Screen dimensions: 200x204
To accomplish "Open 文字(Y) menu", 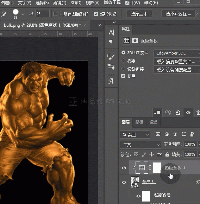I will click(x=25, y=2).
